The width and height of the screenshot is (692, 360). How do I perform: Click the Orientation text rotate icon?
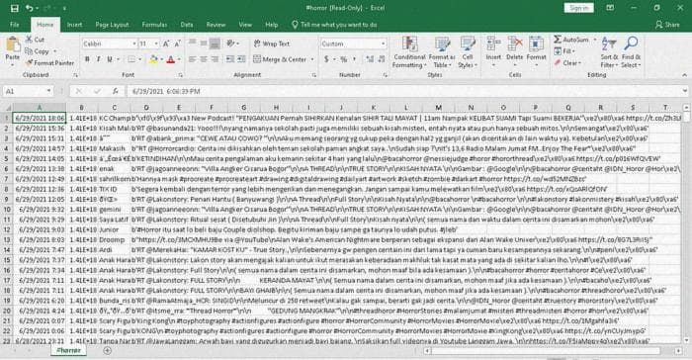click(230, 44)
